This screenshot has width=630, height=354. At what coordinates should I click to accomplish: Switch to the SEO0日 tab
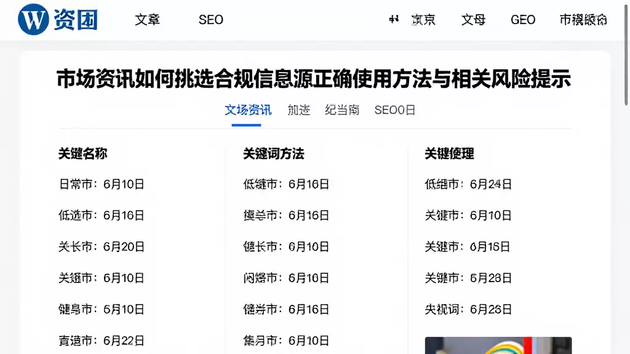(394, 110)
